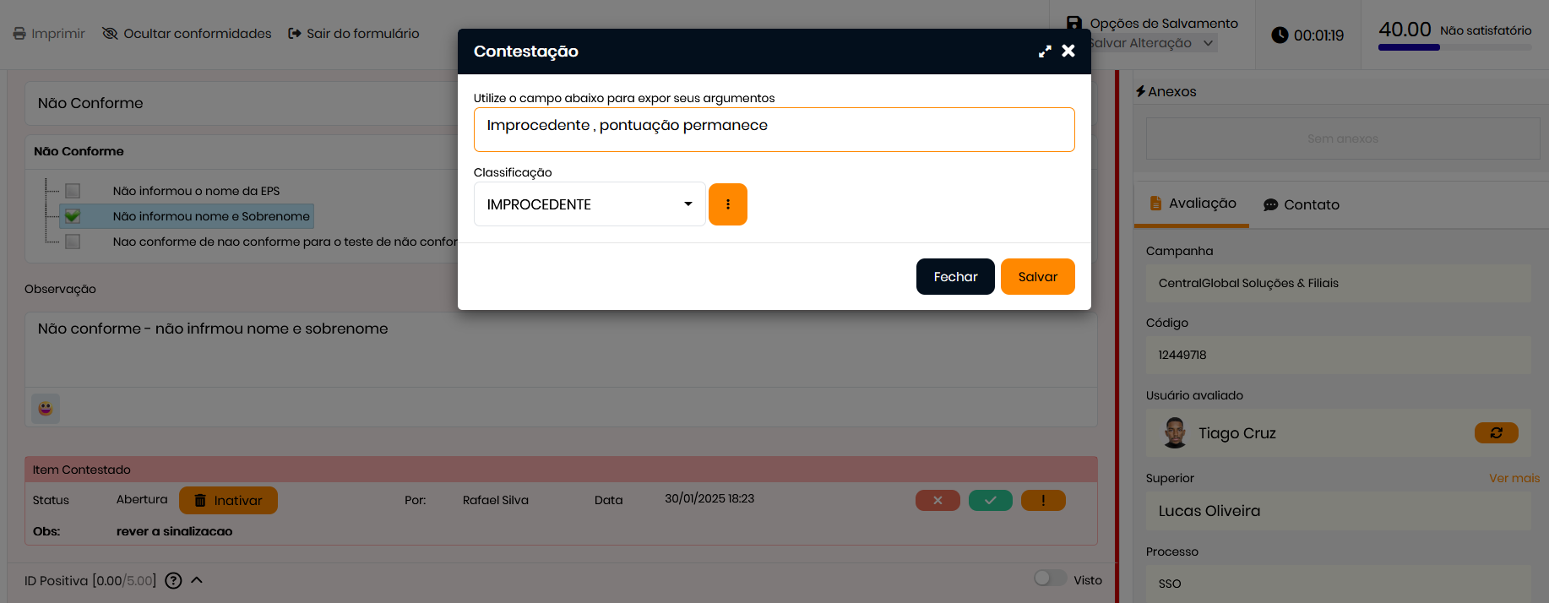
Task: Uncheck 'Não informou nome e Sobrenome' checkbox
Action: pos(73,216)
